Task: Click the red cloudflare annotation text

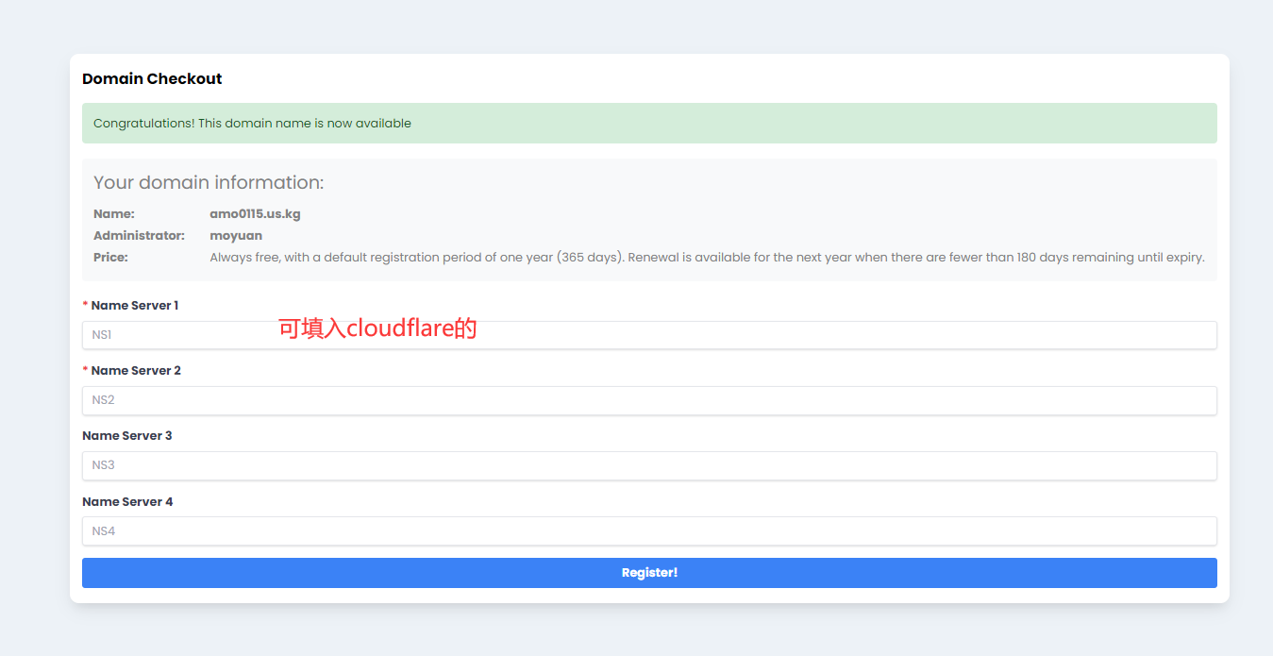Action: [377, 328]
